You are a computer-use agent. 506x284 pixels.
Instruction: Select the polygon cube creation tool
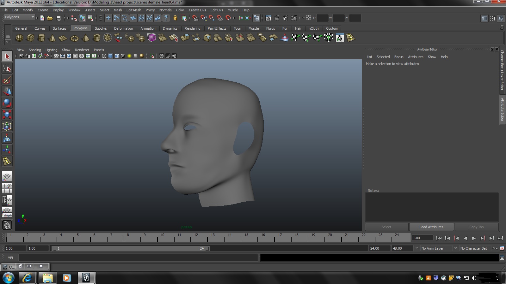[x=31, y=38]
